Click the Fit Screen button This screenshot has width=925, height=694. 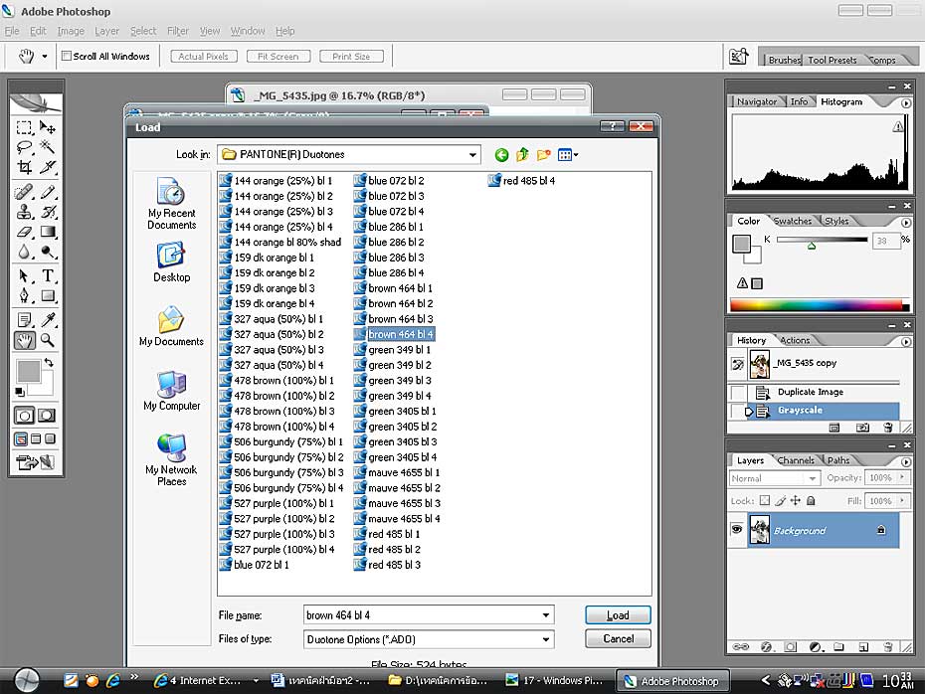pos(277,56)
